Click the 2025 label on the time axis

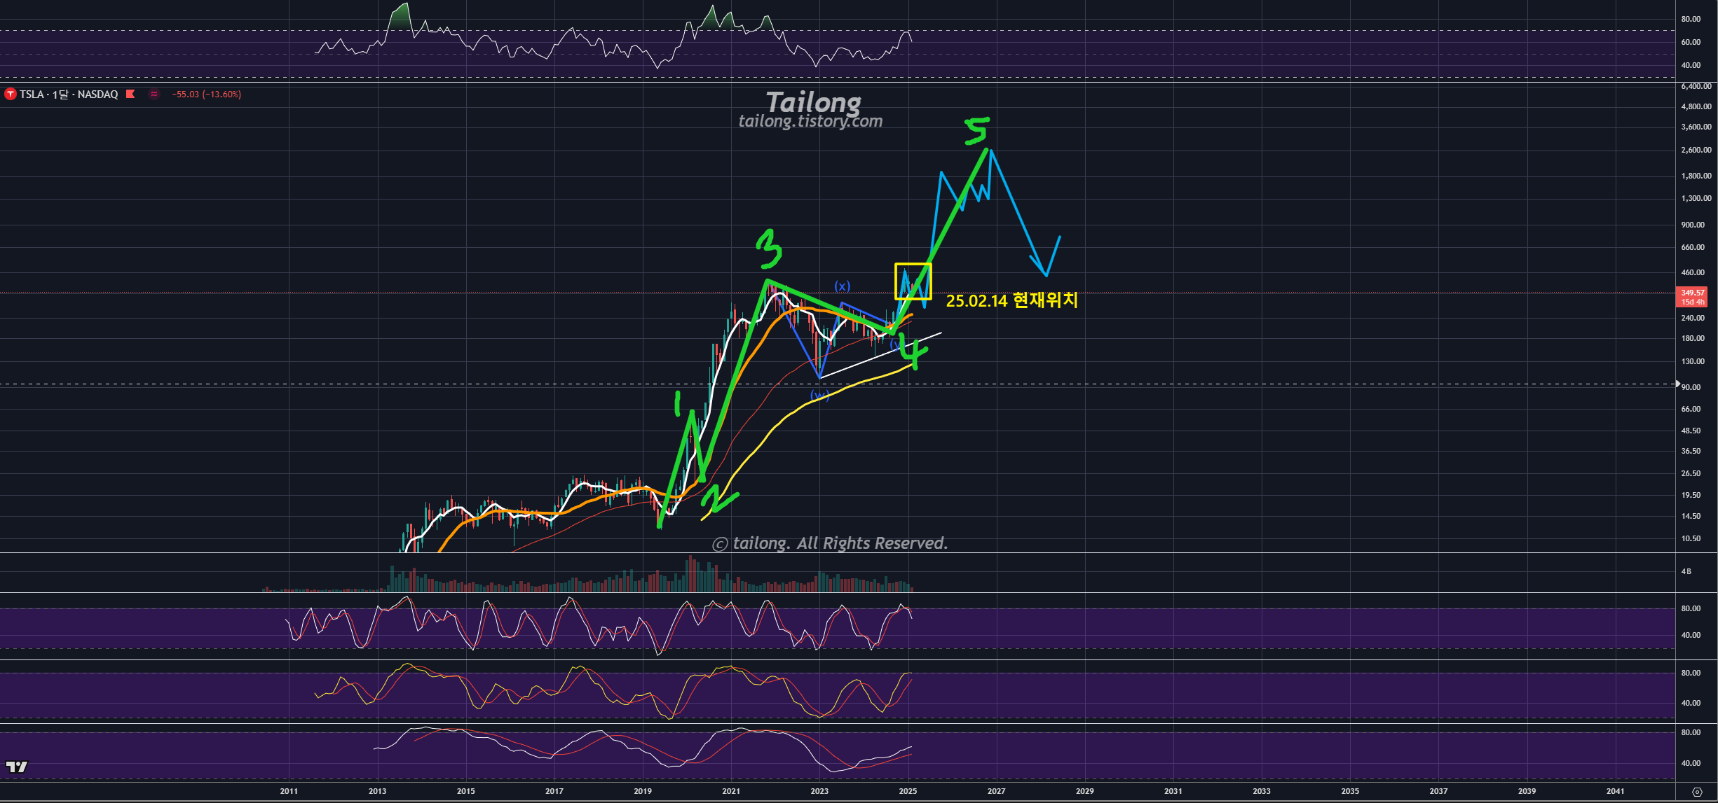click(x=908, y=791)
